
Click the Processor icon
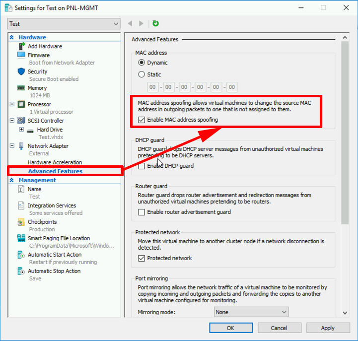click(21, 104)
